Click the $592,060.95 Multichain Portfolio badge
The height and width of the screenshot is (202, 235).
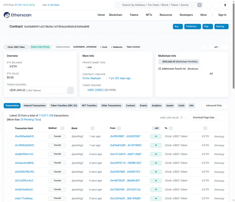click(x=179, y=62)
